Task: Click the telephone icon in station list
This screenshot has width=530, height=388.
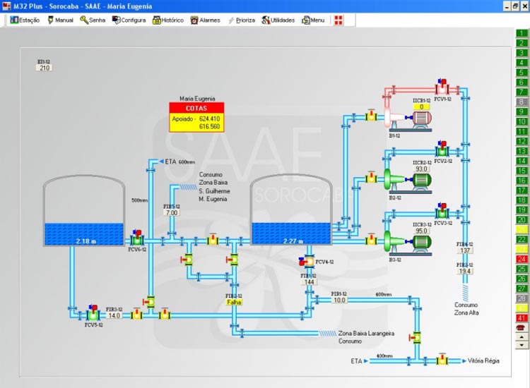Action: pos(521,327)
